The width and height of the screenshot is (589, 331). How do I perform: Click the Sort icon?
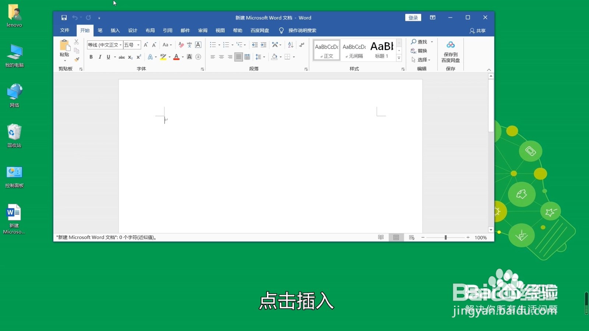point(290,45)
